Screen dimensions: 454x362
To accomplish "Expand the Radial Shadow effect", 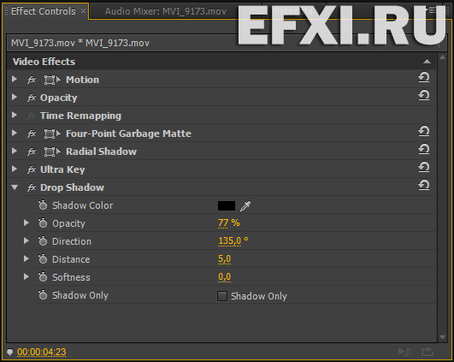I will 15,151.
